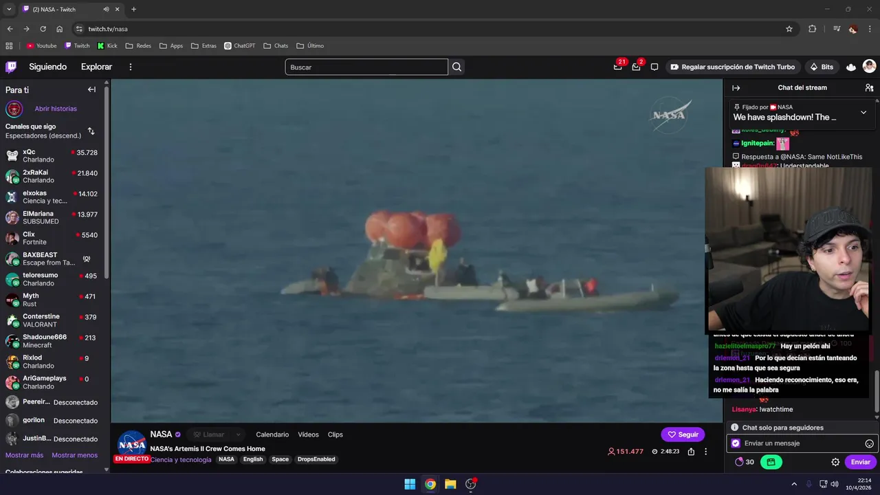This screenshot has height=495, width=880.
Task: Click the DropsEnabled tag
Action: [316, 459]
